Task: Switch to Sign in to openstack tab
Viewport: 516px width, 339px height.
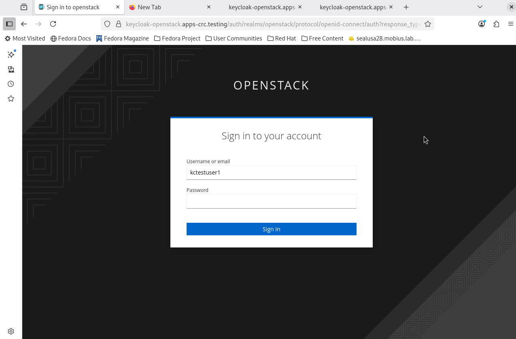Action: coord(80,7)
